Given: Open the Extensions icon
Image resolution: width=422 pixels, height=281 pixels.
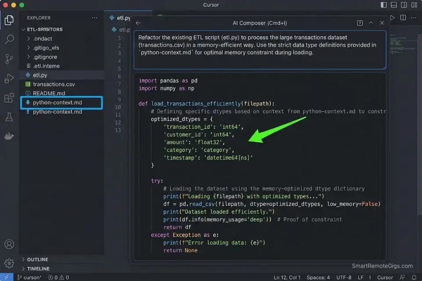Looking at the screenshot, I should (x=9, y=98).
